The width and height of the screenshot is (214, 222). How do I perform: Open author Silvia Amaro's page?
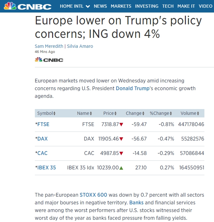80,46
